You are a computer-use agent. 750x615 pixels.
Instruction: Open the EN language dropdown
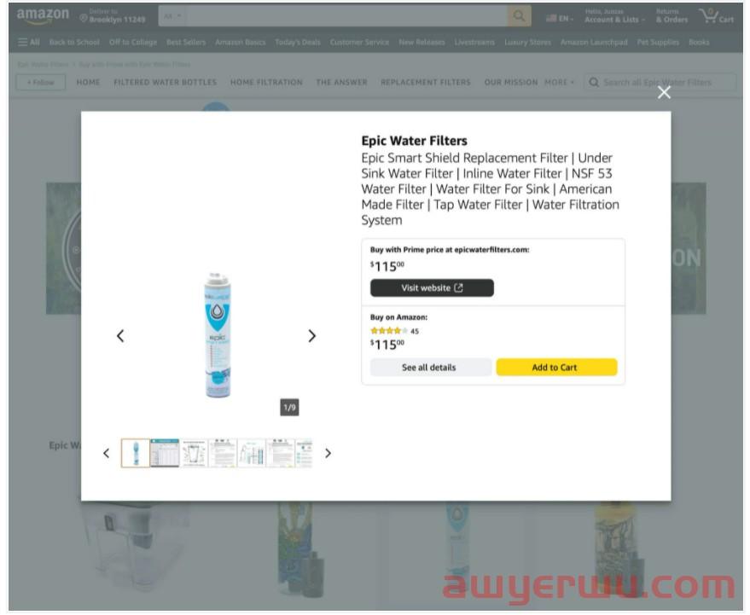click(x=560, y=19)
